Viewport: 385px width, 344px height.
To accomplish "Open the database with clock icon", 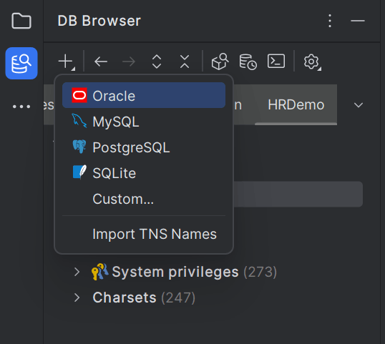I will 248,62.
